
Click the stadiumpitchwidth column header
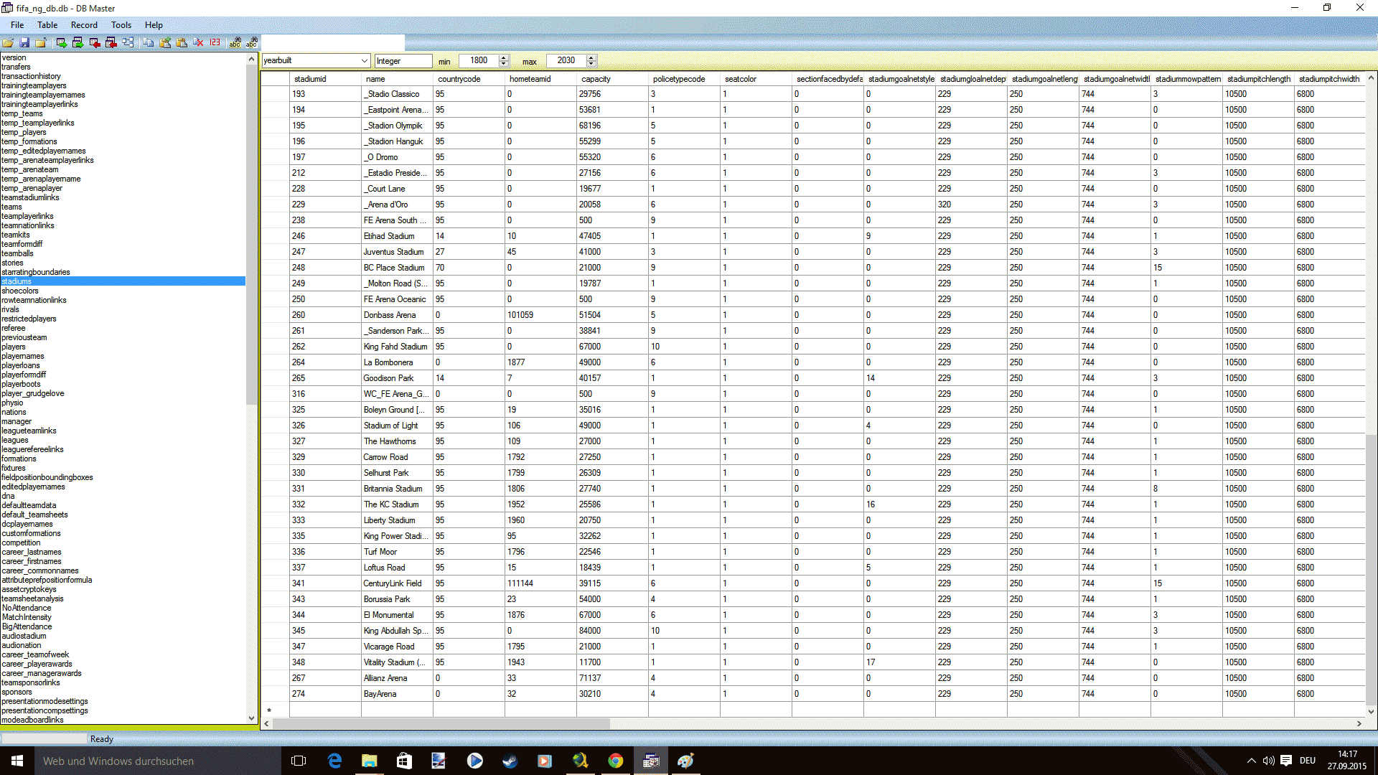[x=1329, y=79]
